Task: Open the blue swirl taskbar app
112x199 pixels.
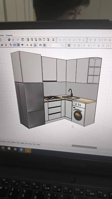Action: pos(21,150)
